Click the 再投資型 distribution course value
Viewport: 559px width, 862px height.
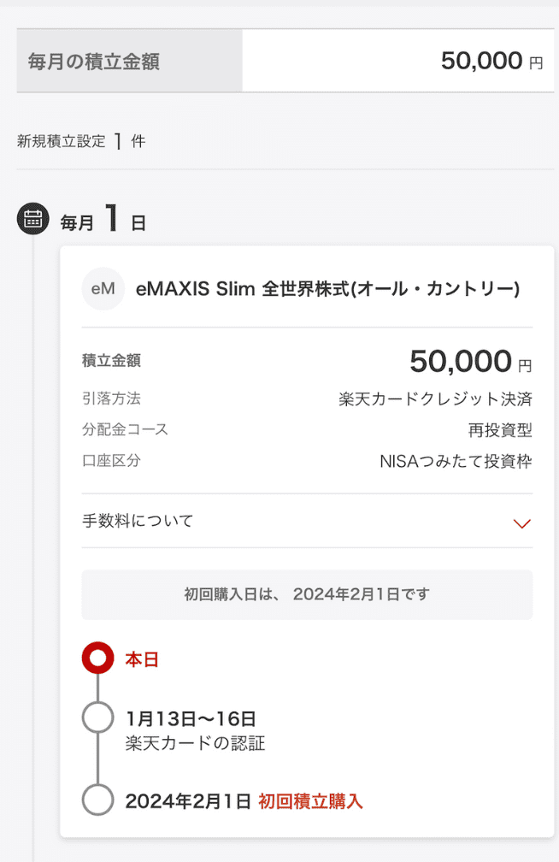(x=500, y=430)
